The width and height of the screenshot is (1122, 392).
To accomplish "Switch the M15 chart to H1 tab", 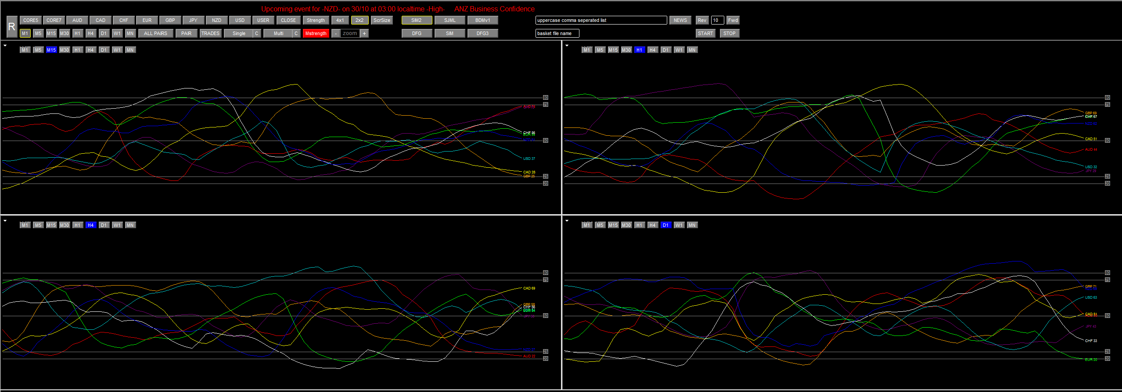I will 78,50.
